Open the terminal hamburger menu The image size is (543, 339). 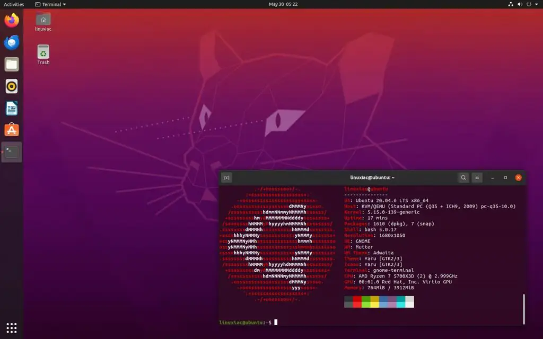477,177
